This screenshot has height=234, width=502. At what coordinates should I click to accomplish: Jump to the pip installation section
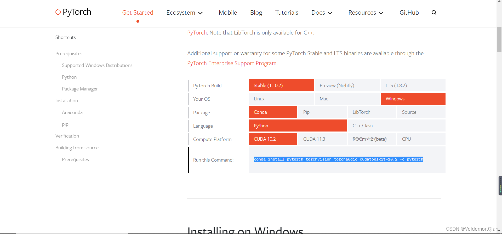[x=65, y=124]
